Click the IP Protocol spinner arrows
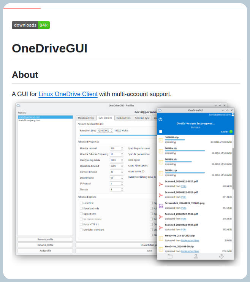Screen dimensions: 250x282 pyautogui.click(x=122, y=184)
